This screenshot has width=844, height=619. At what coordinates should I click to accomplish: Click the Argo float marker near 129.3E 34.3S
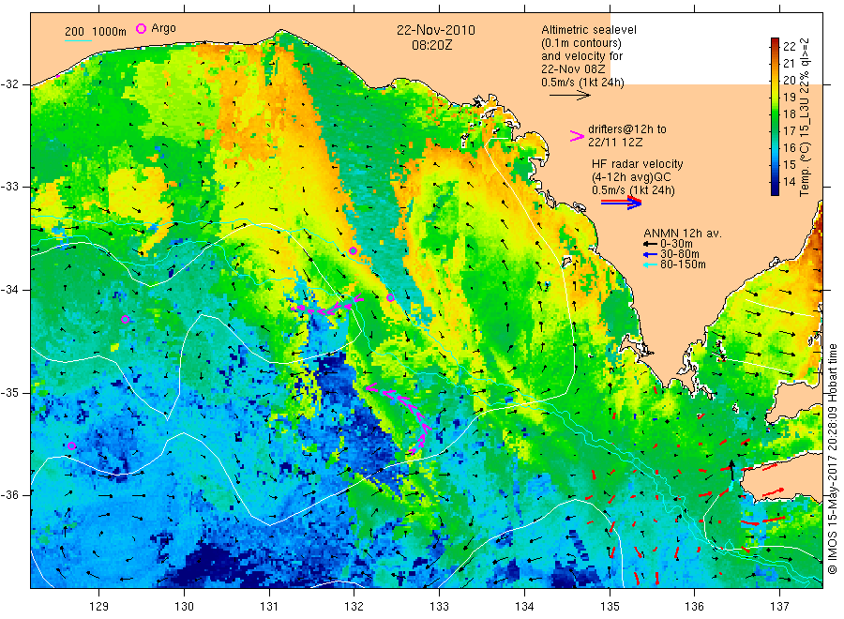coord(126,319)
